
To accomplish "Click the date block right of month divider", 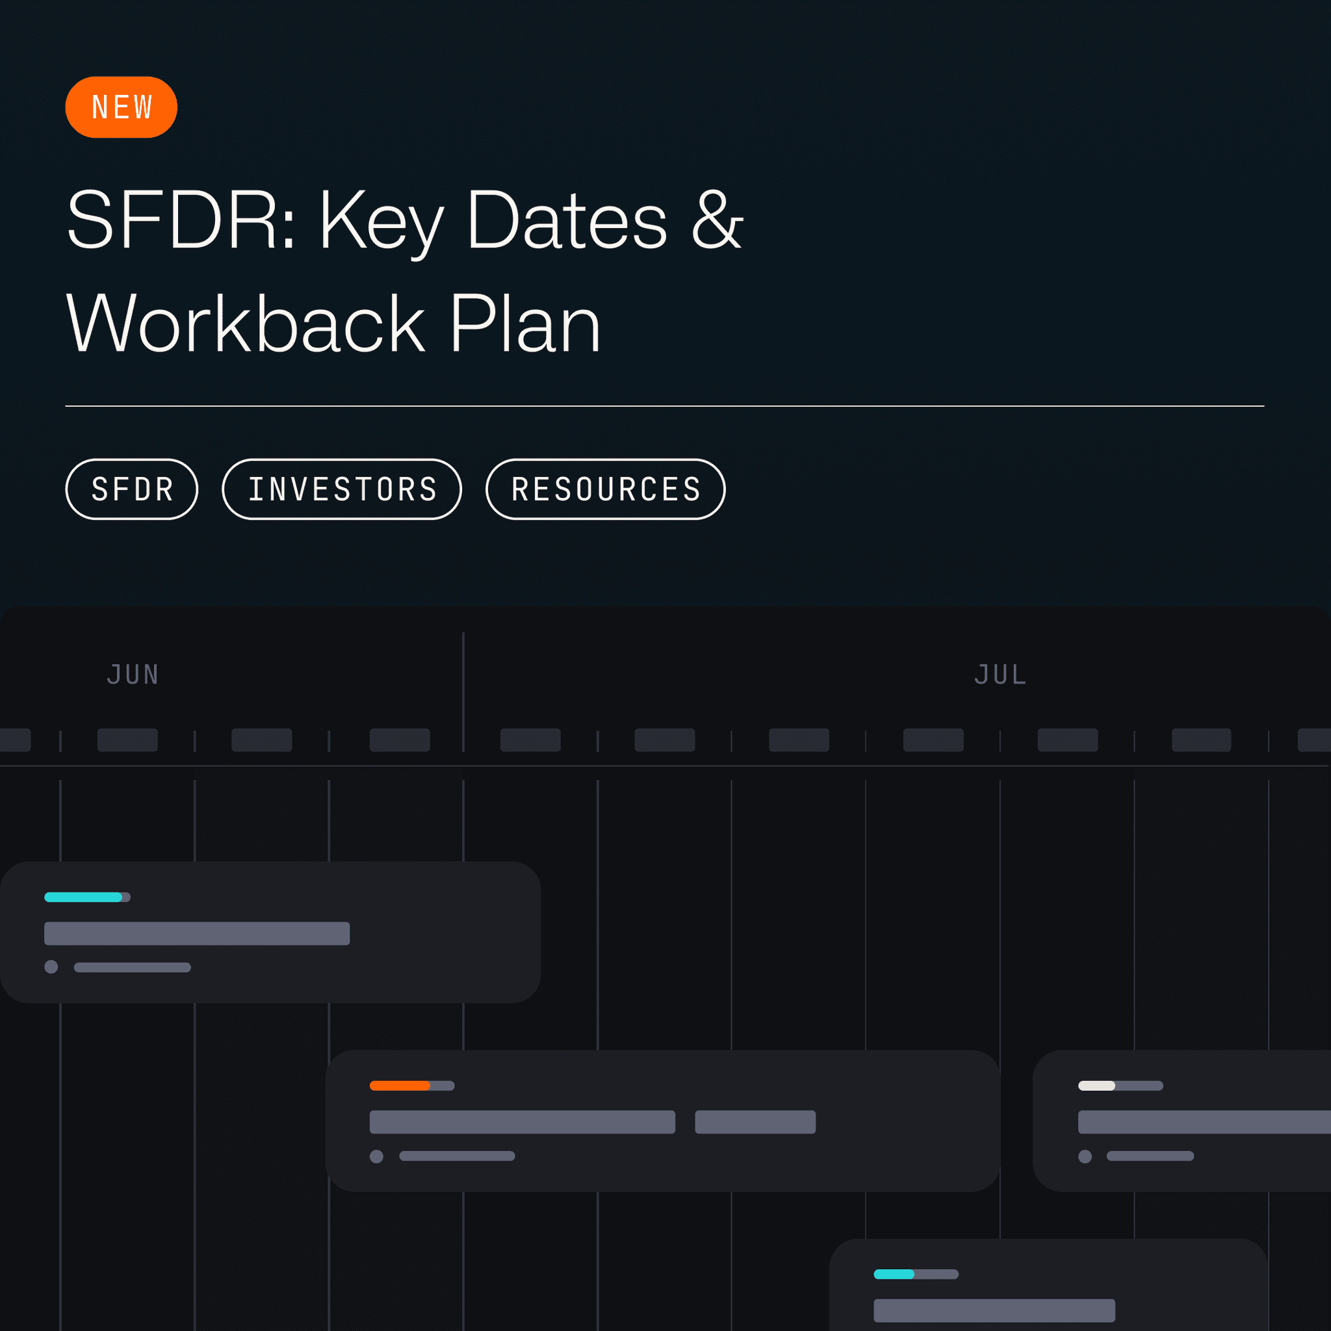I will coord(530,740).
